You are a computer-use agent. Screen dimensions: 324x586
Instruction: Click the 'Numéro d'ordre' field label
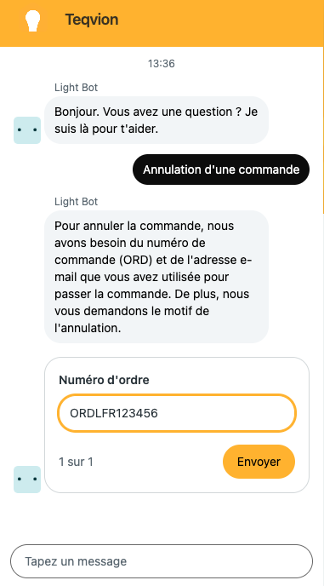tap(104, 380)
